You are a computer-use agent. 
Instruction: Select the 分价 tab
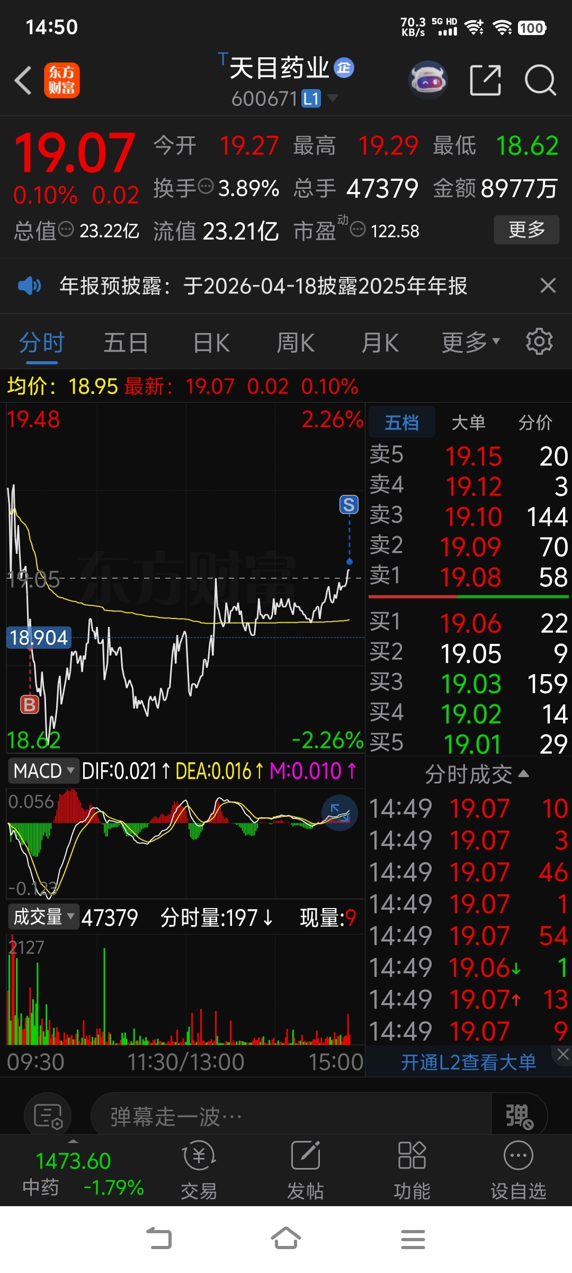pyautogui.click(x=535, y=422)
